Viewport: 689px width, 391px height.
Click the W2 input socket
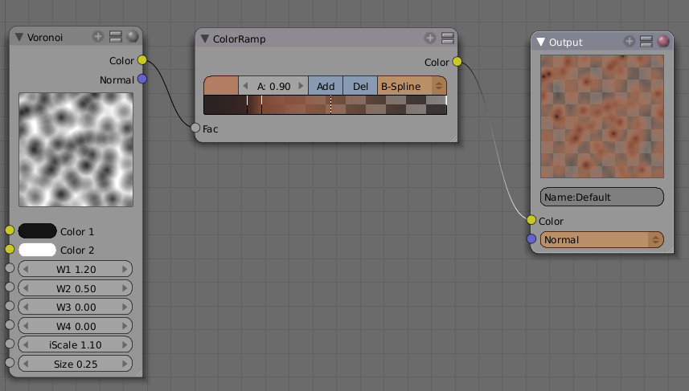(x=9, y=287)
